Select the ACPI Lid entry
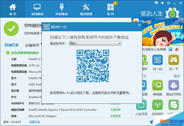This screenshot has width=184, height=126. point(34,65)
